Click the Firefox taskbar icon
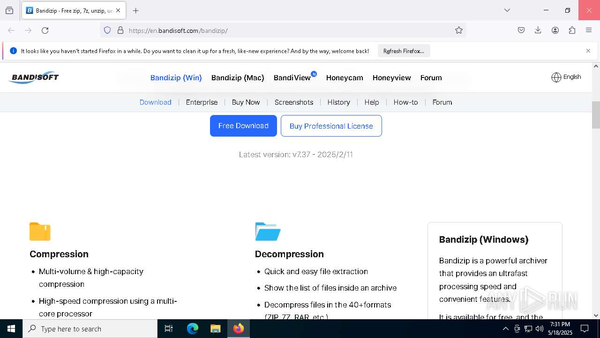 (x=239, y=329)
